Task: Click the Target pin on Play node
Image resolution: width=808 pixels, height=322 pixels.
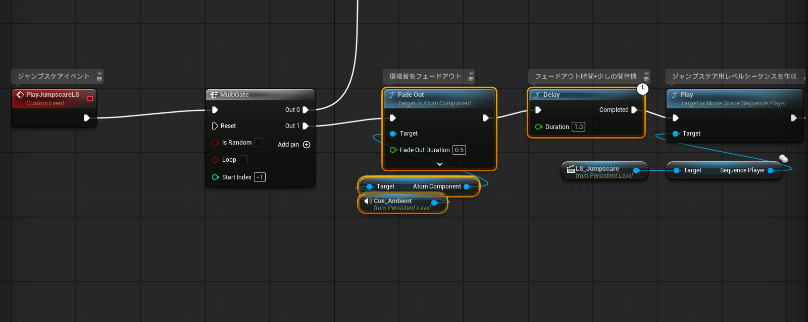Action: point(676,134)
